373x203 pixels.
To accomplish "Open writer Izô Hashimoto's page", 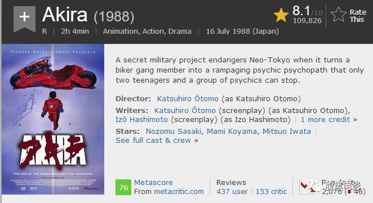I will click(x=141, y=119).
